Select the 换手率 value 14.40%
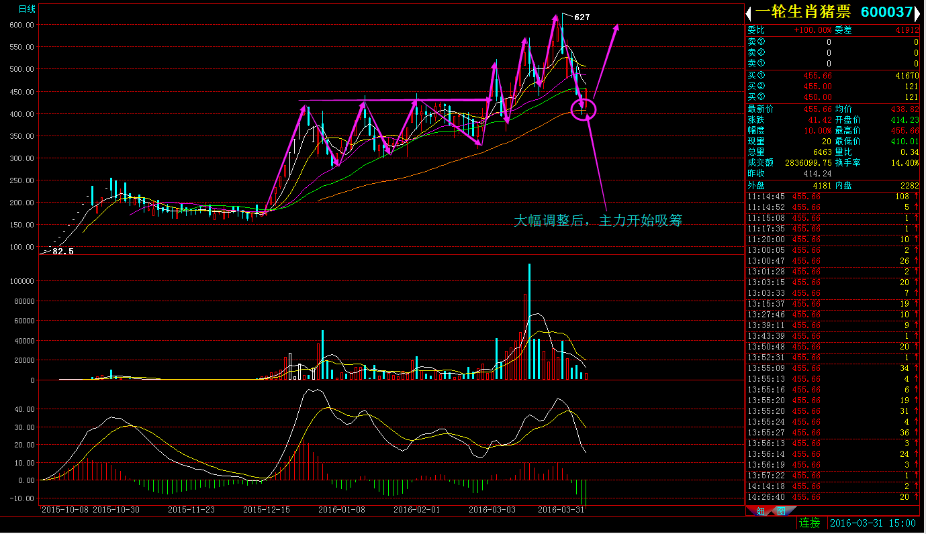Viewport: 926px width, 534px height. coord(907,162)
